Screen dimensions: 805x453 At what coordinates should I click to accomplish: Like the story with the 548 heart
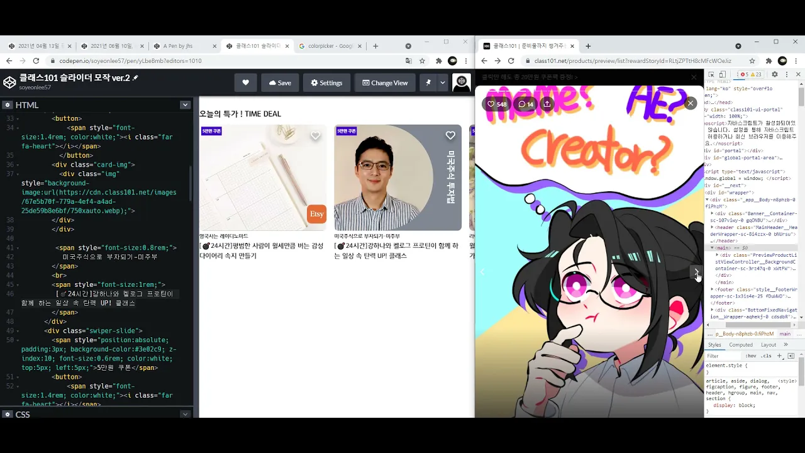coord(496,104)
